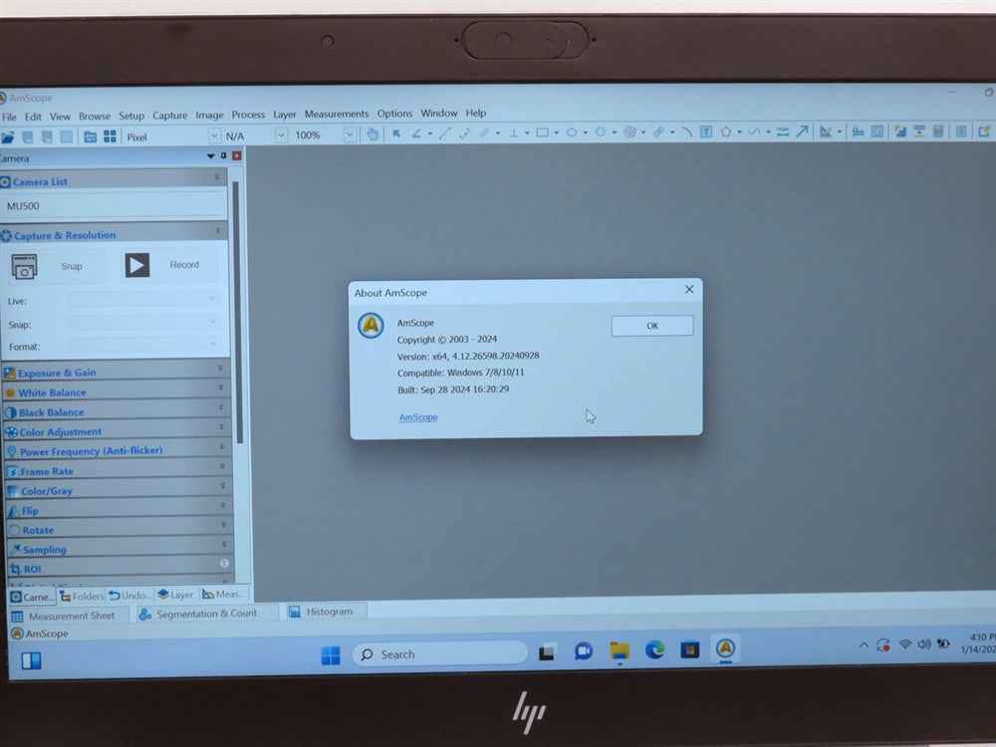Open the Options menu
Screen dimensions: 996x747
coord(394,114)
